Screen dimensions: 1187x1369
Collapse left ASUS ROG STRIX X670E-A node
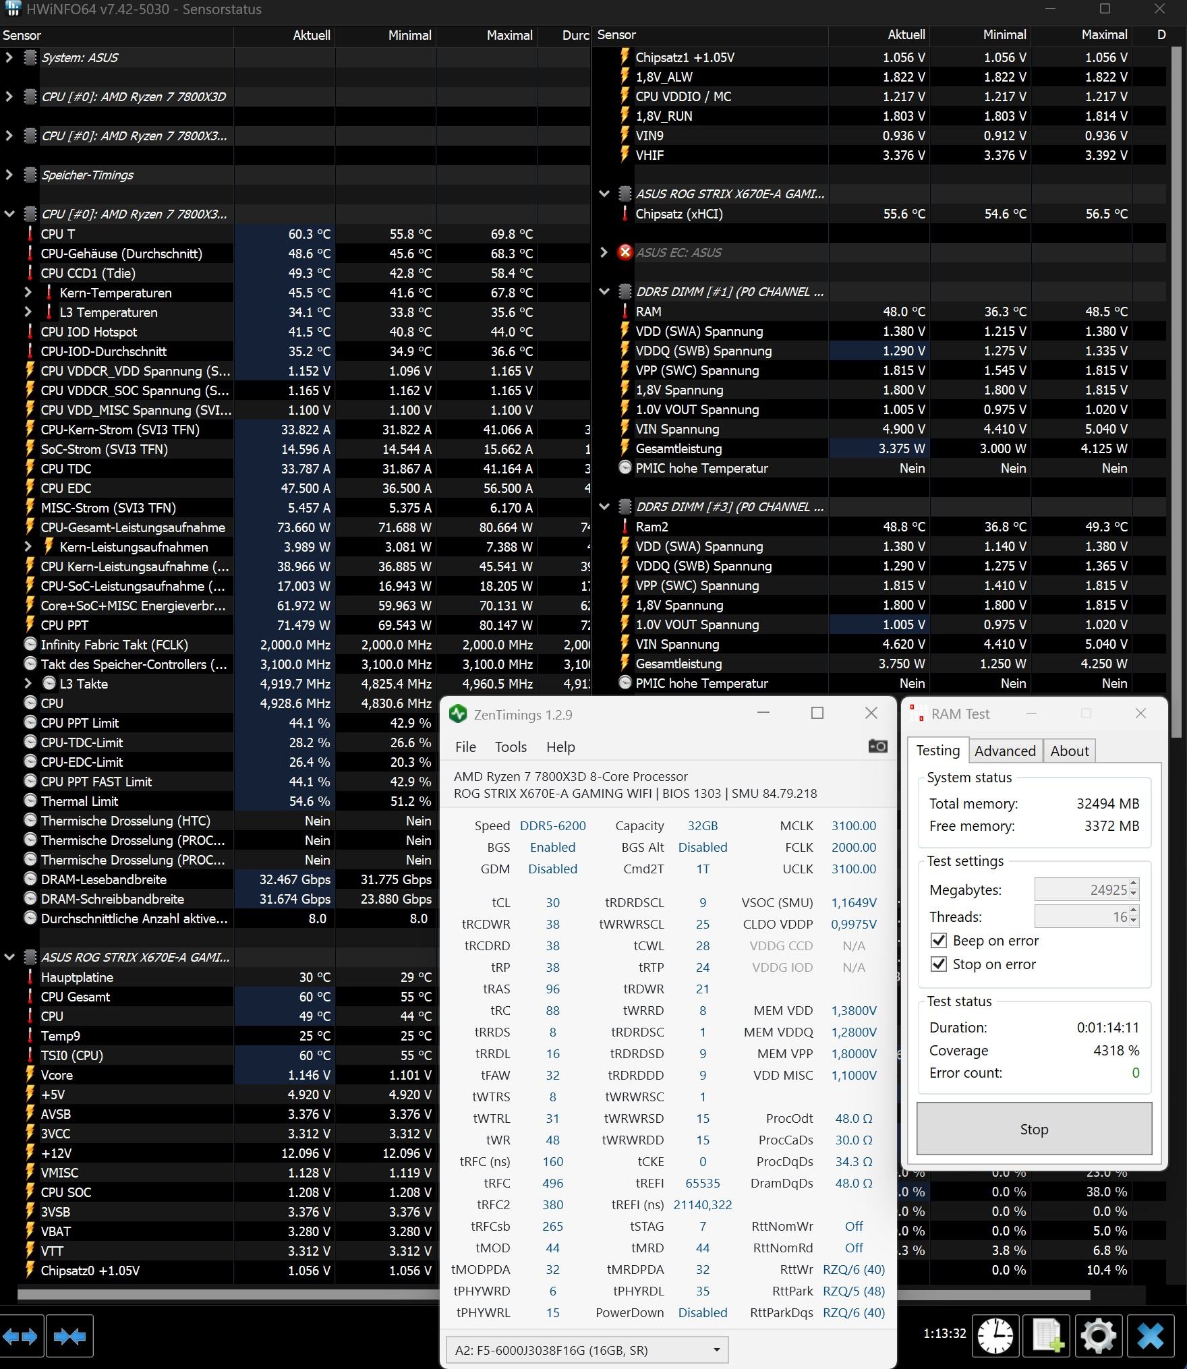[x=9, y=957]
